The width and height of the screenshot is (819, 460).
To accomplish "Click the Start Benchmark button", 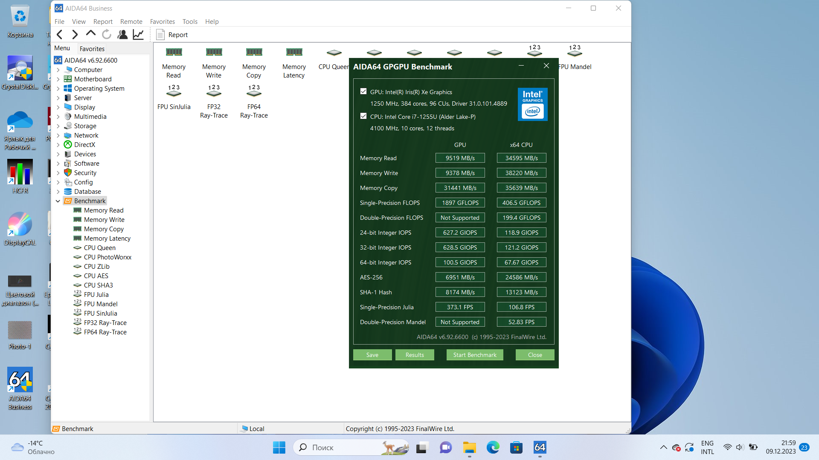I will tap(474, 355).
